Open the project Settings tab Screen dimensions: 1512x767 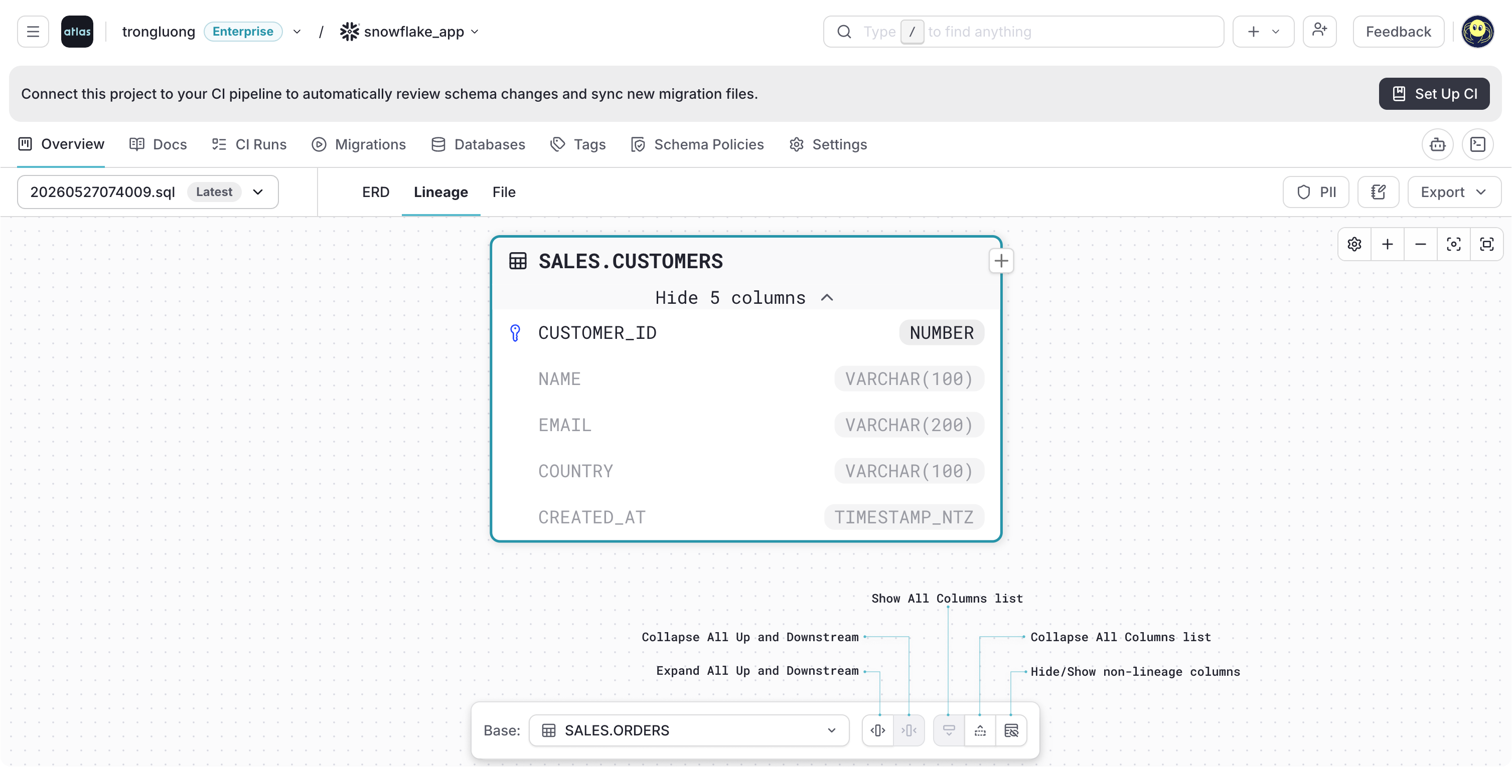point(828,144)
